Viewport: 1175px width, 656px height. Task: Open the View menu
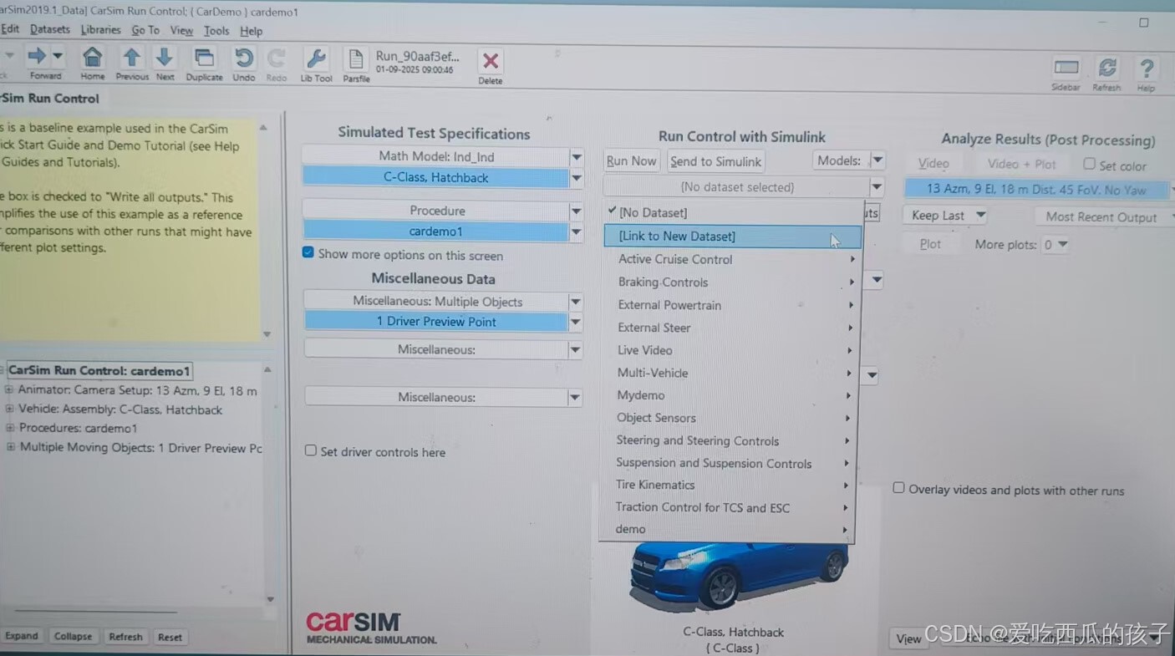point(181,30)
